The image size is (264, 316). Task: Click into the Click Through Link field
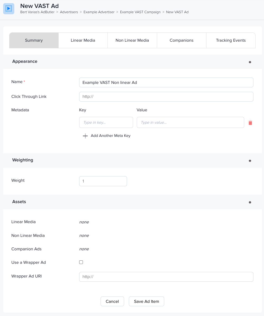pyautogui.click(x=166, y=97)
